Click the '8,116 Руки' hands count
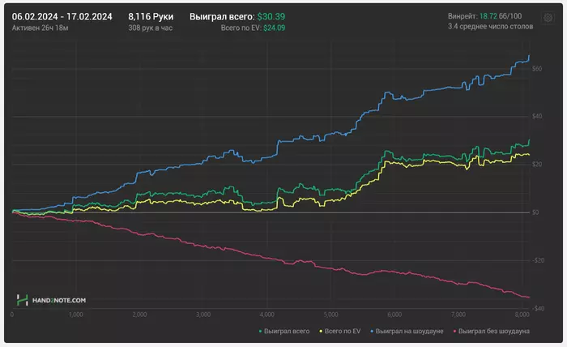567x347 pixels. click(151, 16)
